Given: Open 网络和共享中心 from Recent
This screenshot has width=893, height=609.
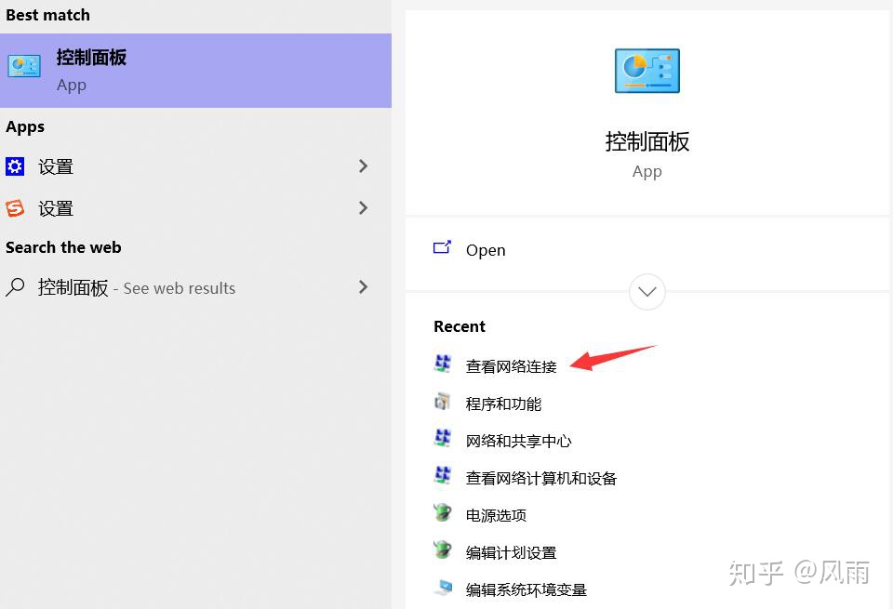Looking at the screenshot, I should [518, 441].
